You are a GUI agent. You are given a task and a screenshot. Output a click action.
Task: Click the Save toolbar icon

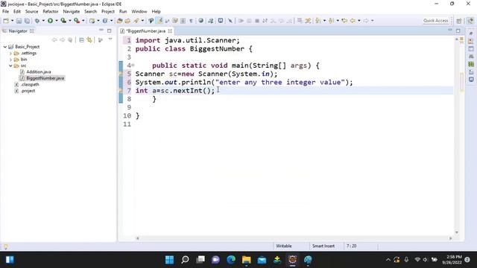[19, 21]
